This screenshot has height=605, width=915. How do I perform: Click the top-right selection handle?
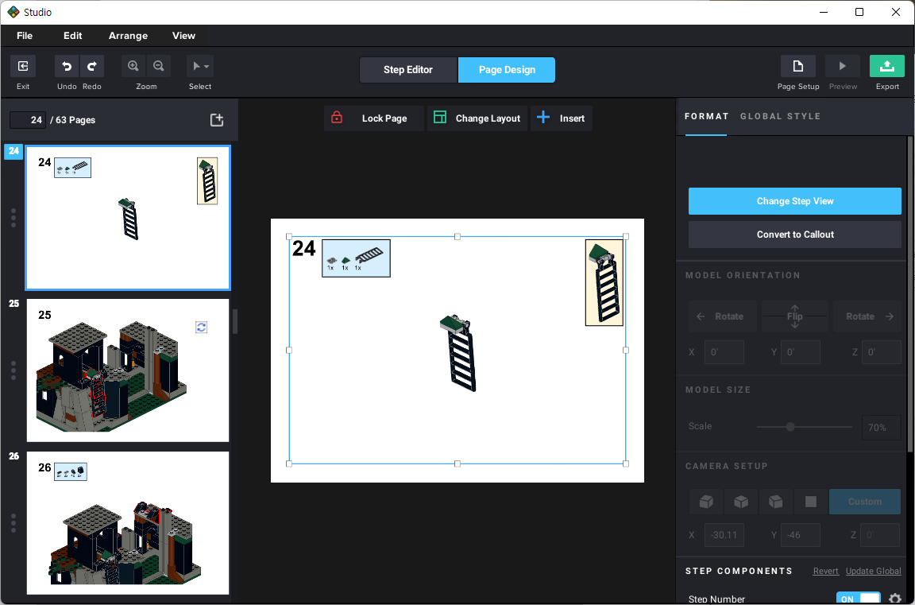coord(626,236)
